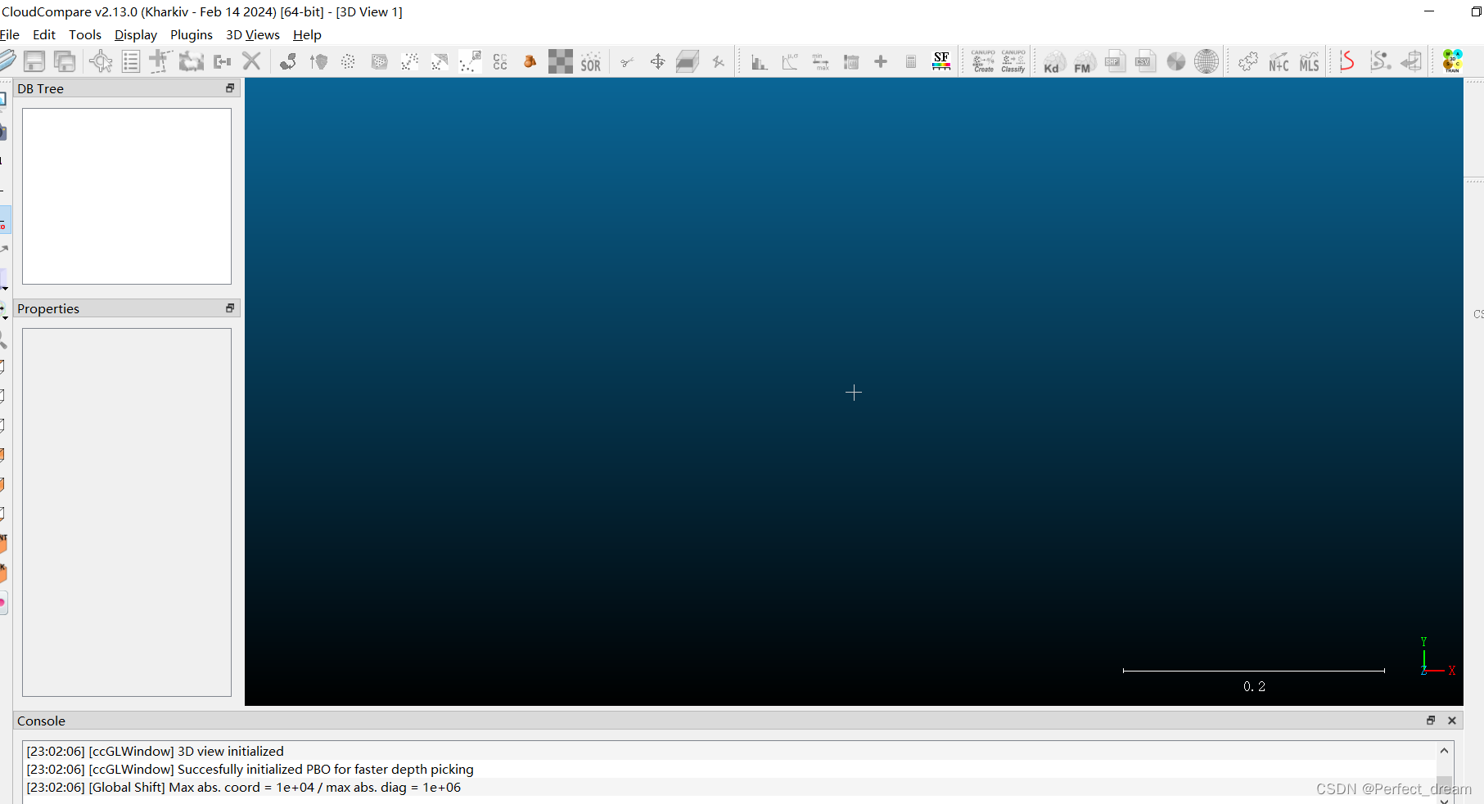
Task: Click the CANUPO Create plugin icon
Action: tap(983, 61)
